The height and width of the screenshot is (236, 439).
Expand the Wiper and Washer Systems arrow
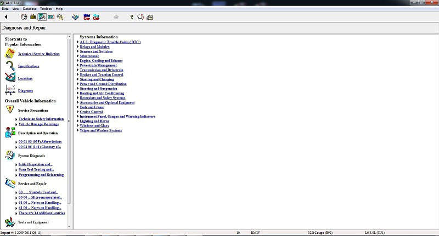tap(77, 130)
